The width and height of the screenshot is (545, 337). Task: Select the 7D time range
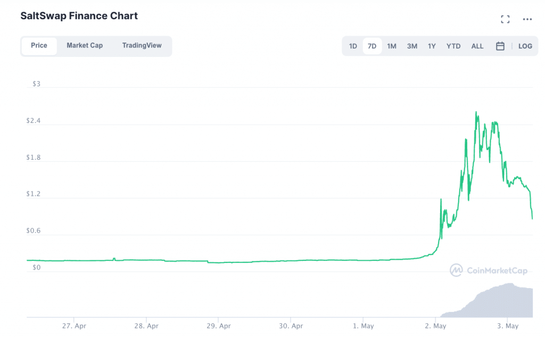[372, 46]
